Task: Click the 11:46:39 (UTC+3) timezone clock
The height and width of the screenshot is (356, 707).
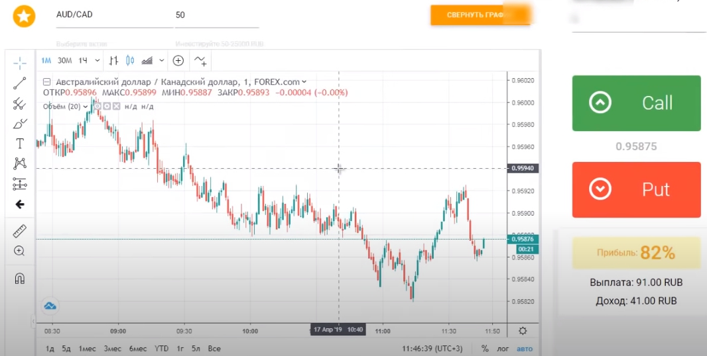Action: click(x=432, y=348)
